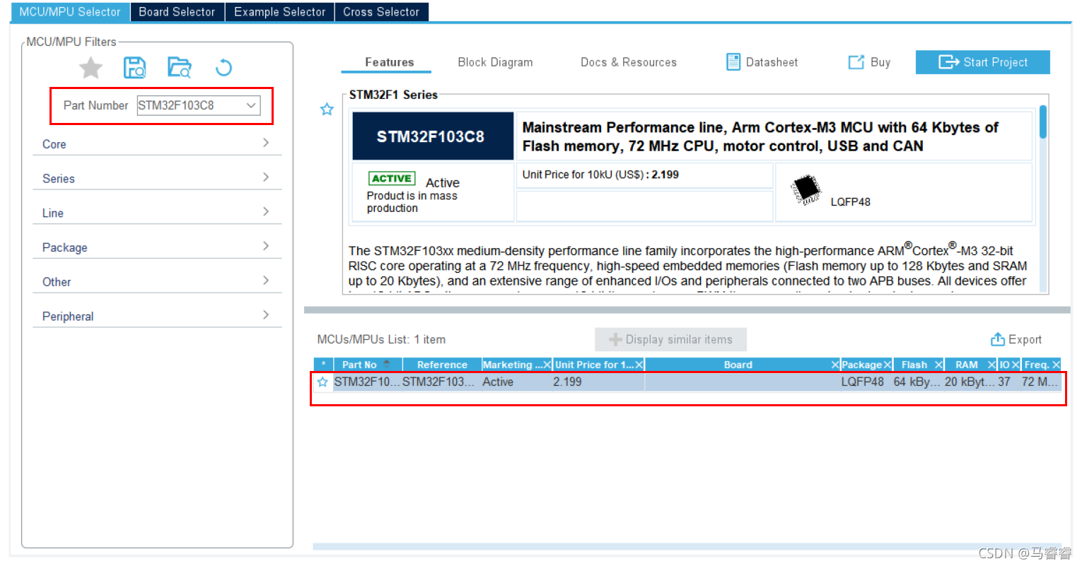Open the Docs & Resources tab
The image size is (1082, 566).
pyautogui.click(x=629, y=62)
